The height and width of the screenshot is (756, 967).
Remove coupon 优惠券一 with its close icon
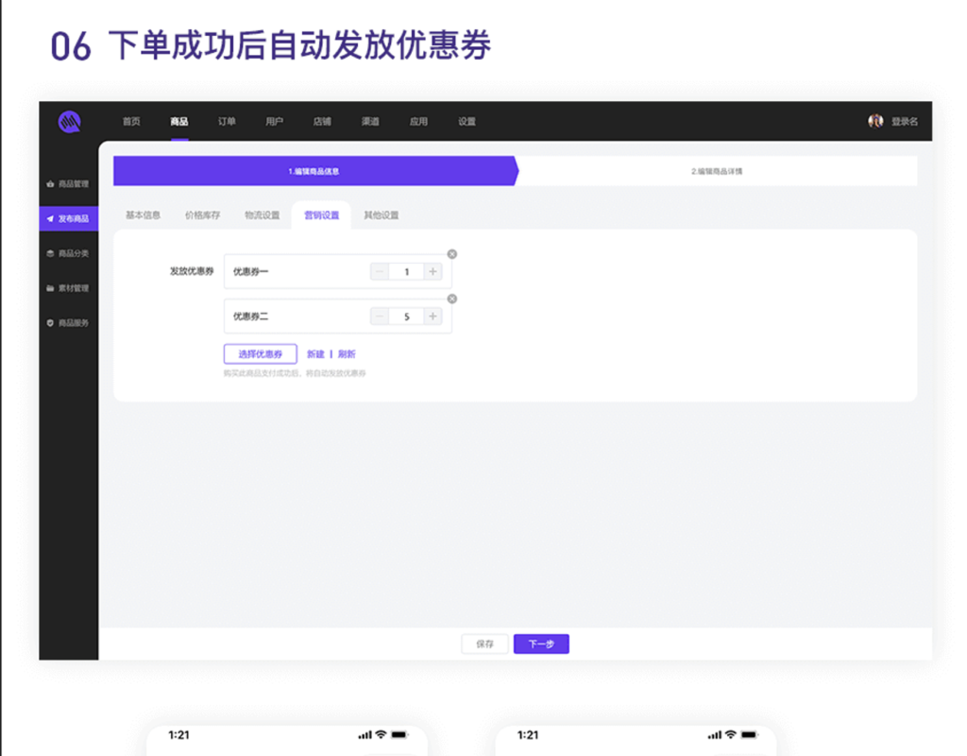point(451,253)
